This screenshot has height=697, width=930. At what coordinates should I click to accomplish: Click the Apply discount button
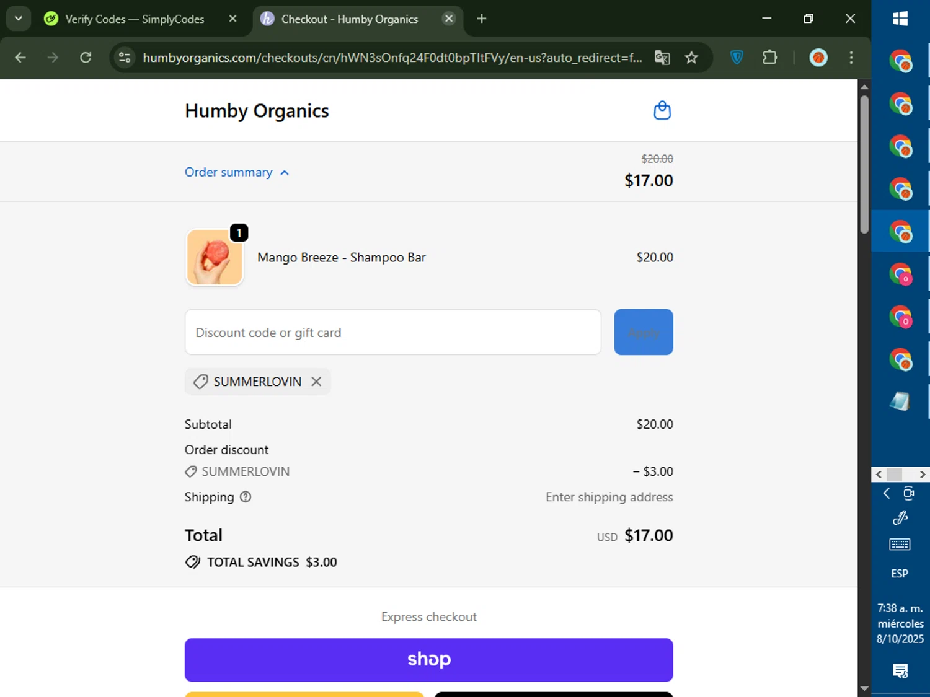(x=644, y=332)
